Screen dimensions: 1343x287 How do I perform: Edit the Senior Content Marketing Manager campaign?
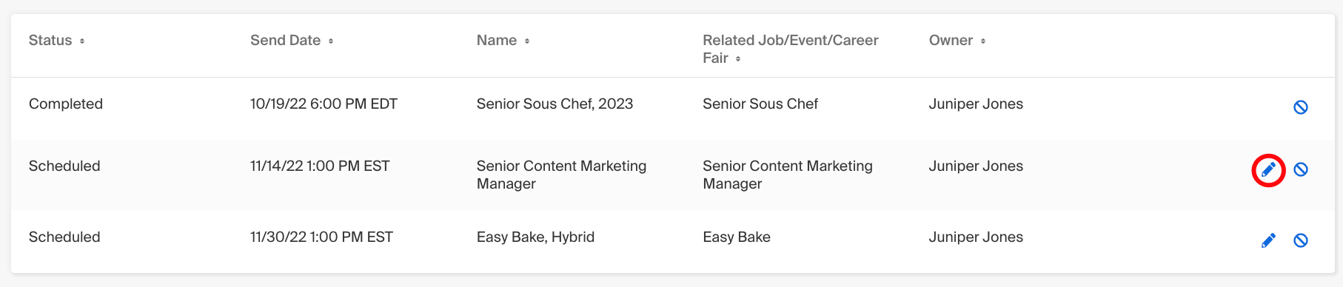(x=1268, y=170)
